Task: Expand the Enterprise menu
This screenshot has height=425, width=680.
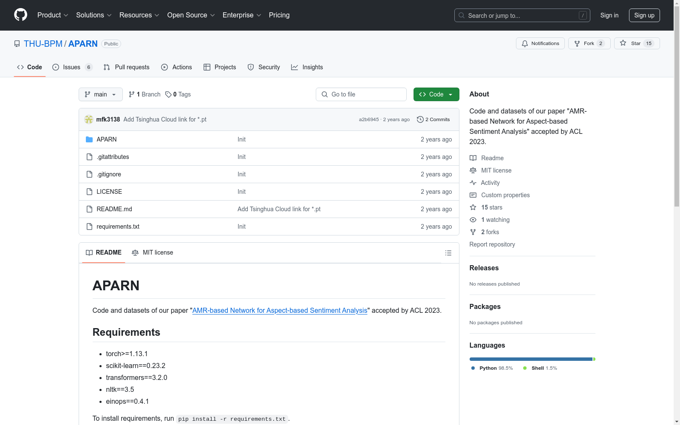Action: point(242,15)
